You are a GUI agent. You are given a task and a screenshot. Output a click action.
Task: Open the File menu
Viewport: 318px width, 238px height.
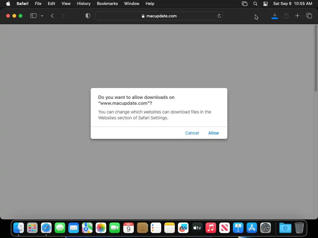(x=38, y=4)
